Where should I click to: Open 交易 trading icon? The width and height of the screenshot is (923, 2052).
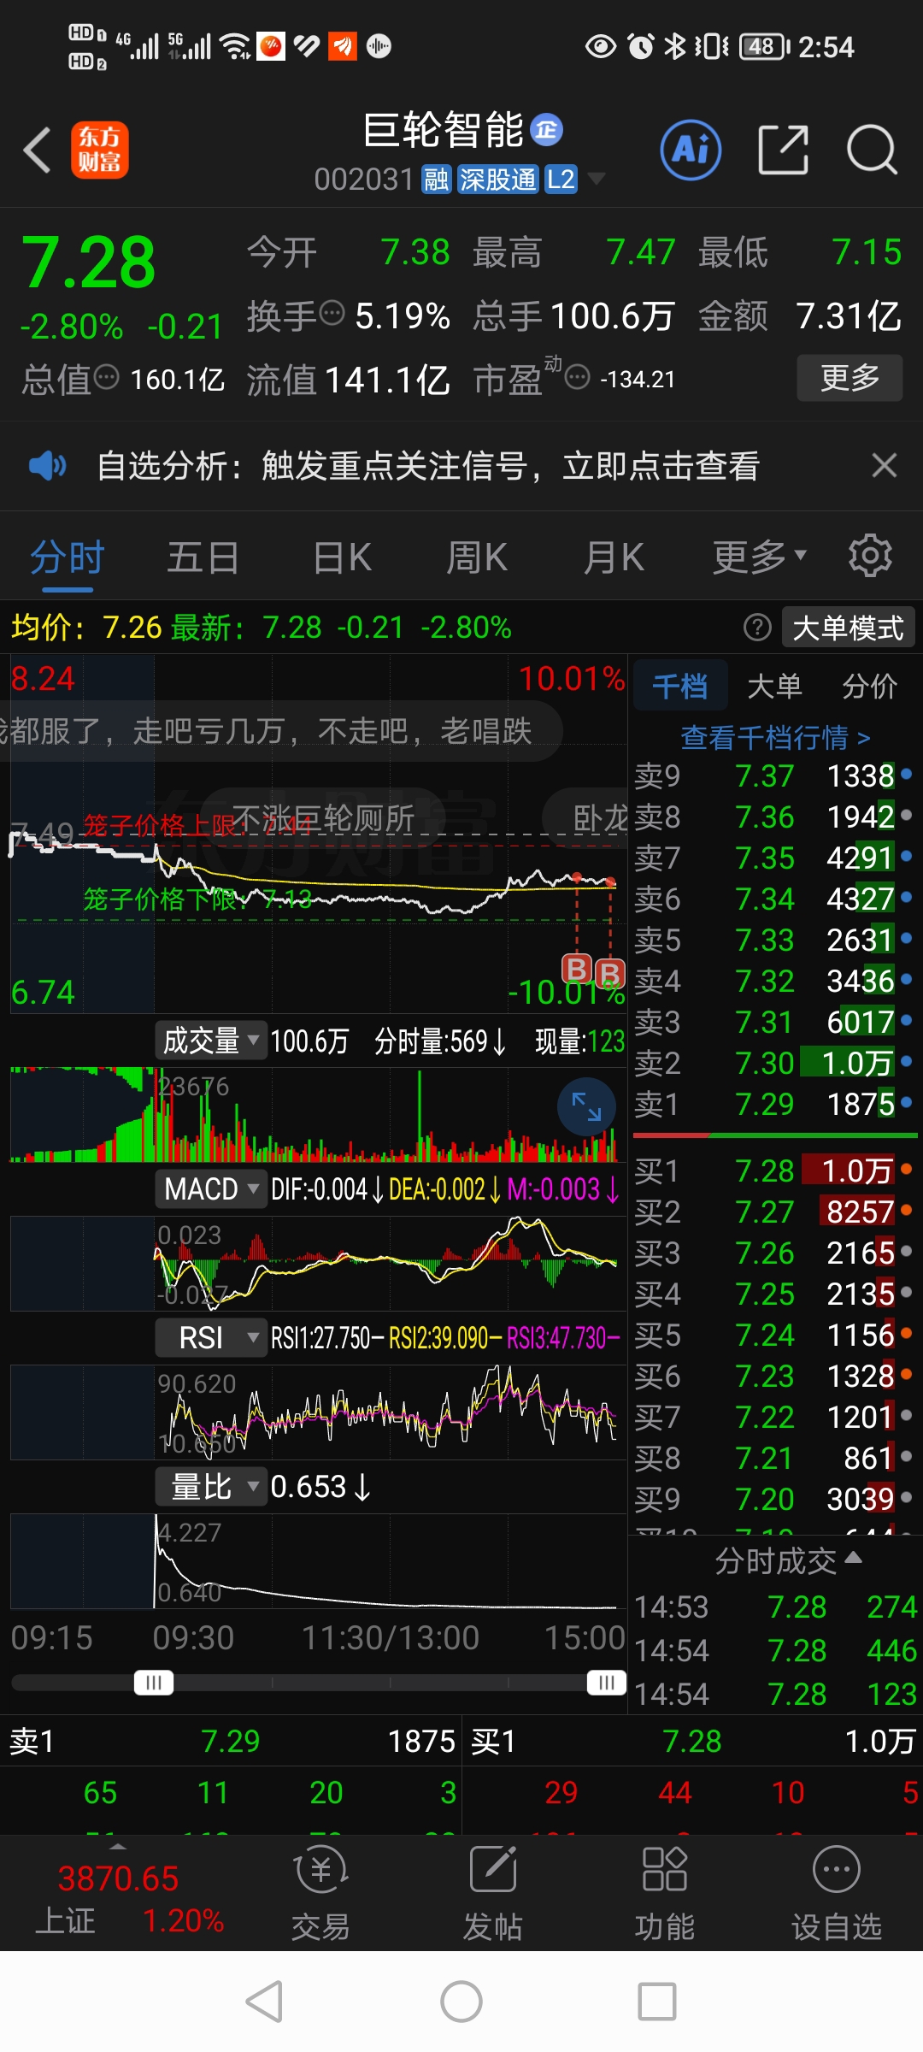click(320, 1891)
